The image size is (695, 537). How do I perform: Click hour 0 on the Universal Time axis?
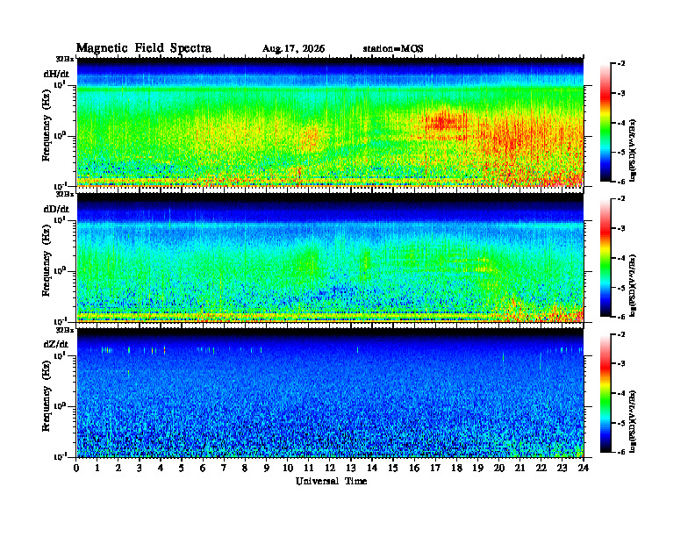pyautogui.click(x=76, y=468)
